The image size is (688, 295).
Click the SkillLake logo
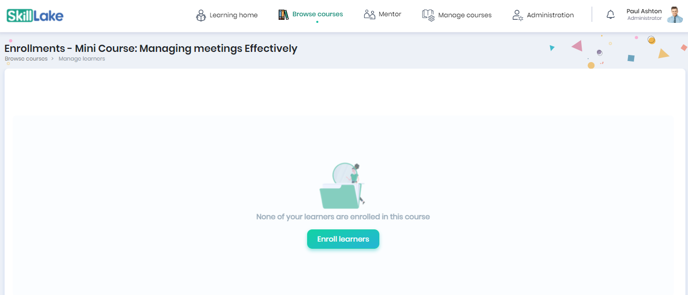tap(35, 15)
